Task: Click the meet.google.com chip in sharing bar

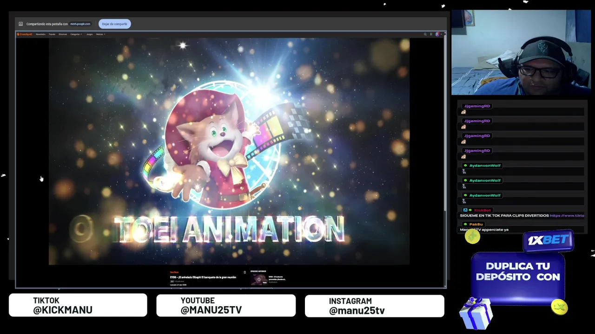Action: coord(80,24)
